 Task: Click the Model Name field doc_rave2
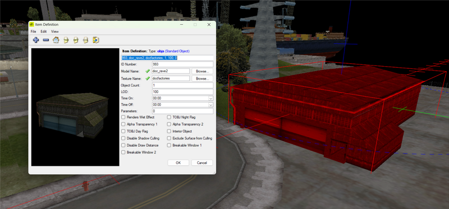[x=171, y=71]
